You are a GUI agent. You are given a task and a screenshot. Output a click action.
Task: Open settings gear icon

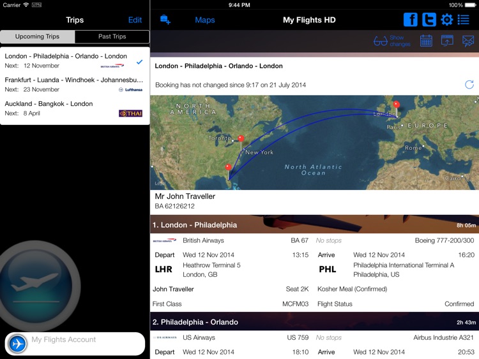[446, 20]
